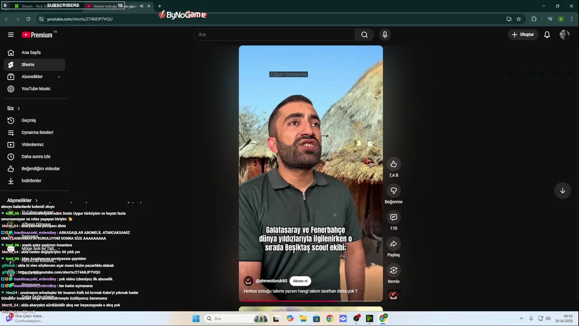The height and width of the screenshot is (326, 579).
Task: Open the volume icon in system tray
Action: click(548, 319)
